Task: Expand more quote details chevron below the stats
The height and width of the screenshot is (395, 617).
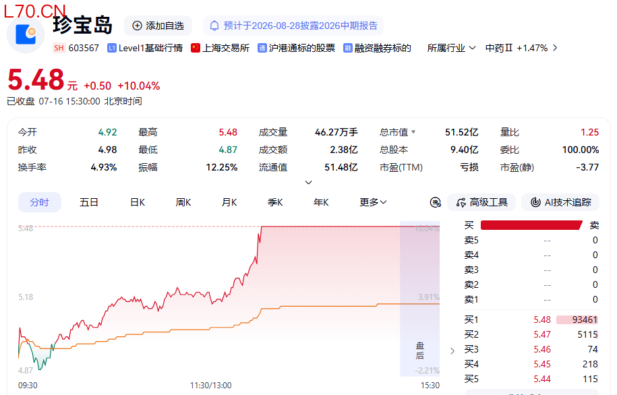Action: point(309,182)
